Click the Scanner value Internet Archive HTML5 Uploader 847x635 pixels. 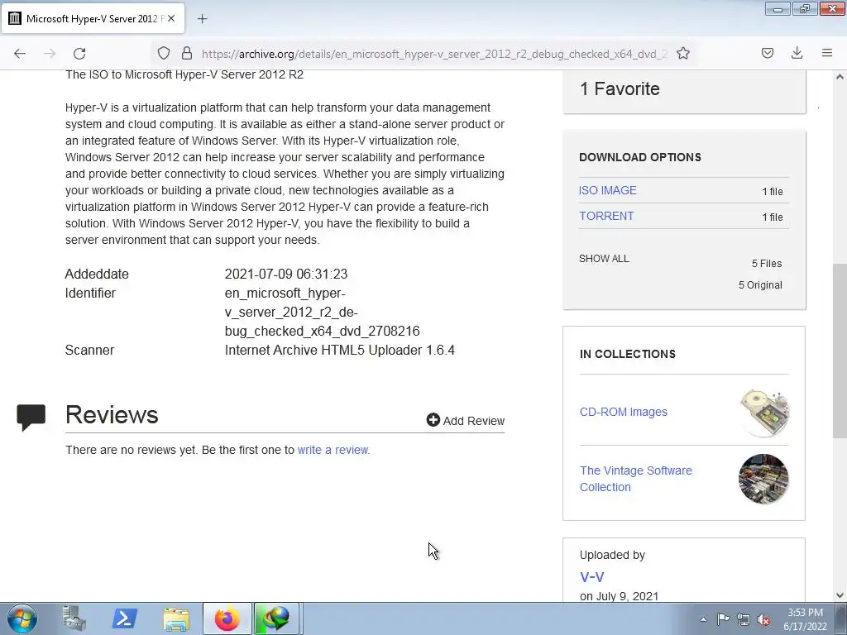click(339, 350)
